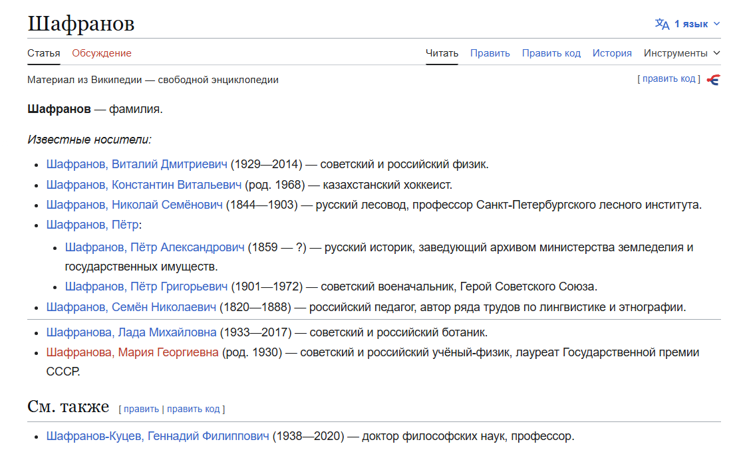Expand the "1 язык" dropdown chevron
The image size is (739, 456).
tap(716, 23)
